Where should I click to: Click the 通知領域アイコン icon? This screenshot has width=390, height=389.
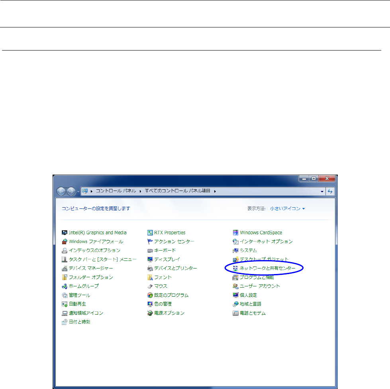[65, 313]
